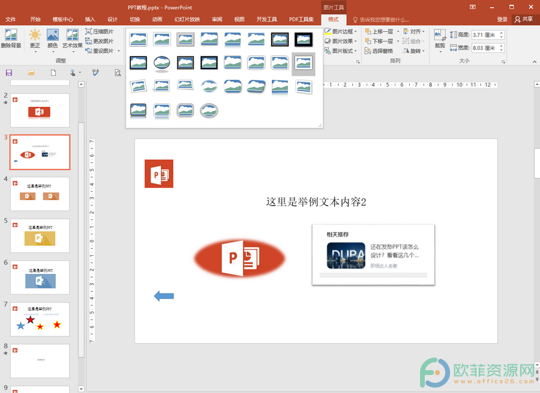Switch to the PDF工具集 tab
Viewport: 540px width, 393px height.
(x=301, y=19)
